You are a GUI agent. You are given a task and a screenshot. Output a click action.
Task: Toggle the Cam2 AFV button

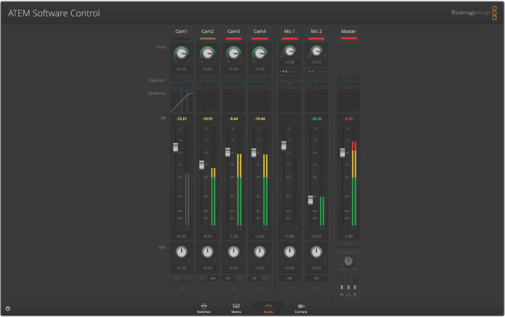click(213, 278)
